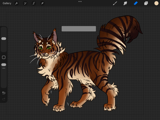Screen dimensions: 160x120
Task: Select the Brush tool
Action: [x=115, y=3]
